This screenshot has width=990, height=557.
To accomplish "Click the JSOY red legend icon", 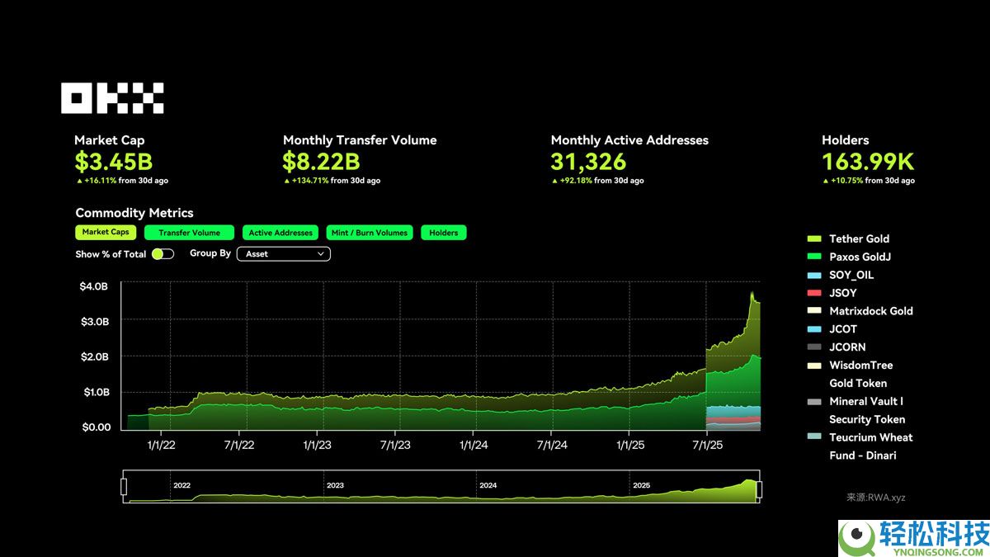I will 814,293.
